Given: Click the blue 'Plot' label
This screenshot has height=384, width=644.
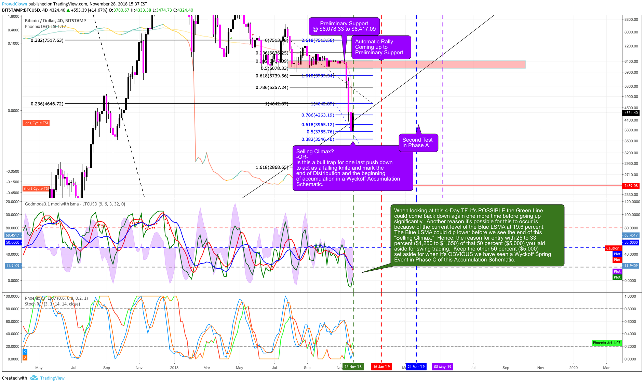Looking at the screenshot, I should coord(617,254).
